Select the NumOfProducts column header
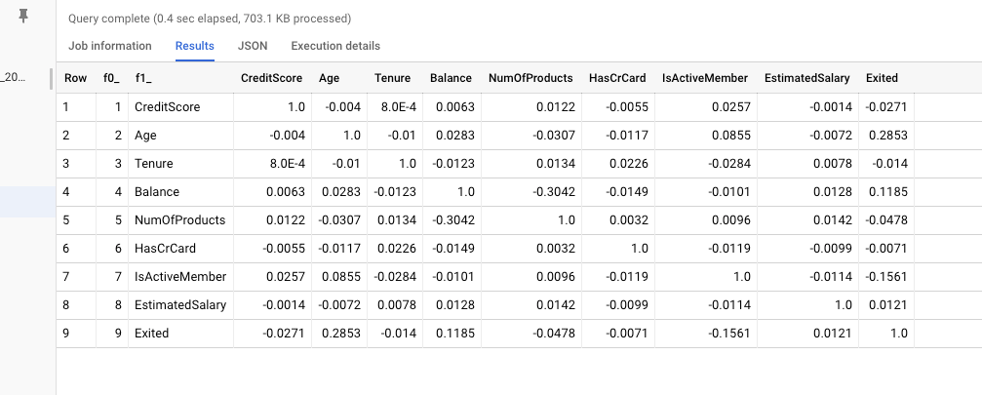The height and width of the screenshot is (395, 982). click(531, 78)
